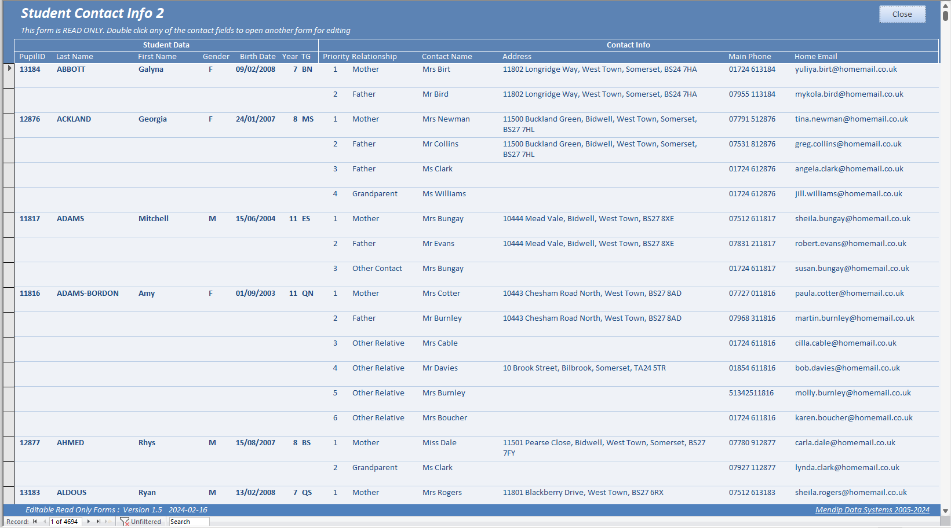Open contact Mrs Birt
The height and width of the screenshot is (528, 951).
(436, 69)
